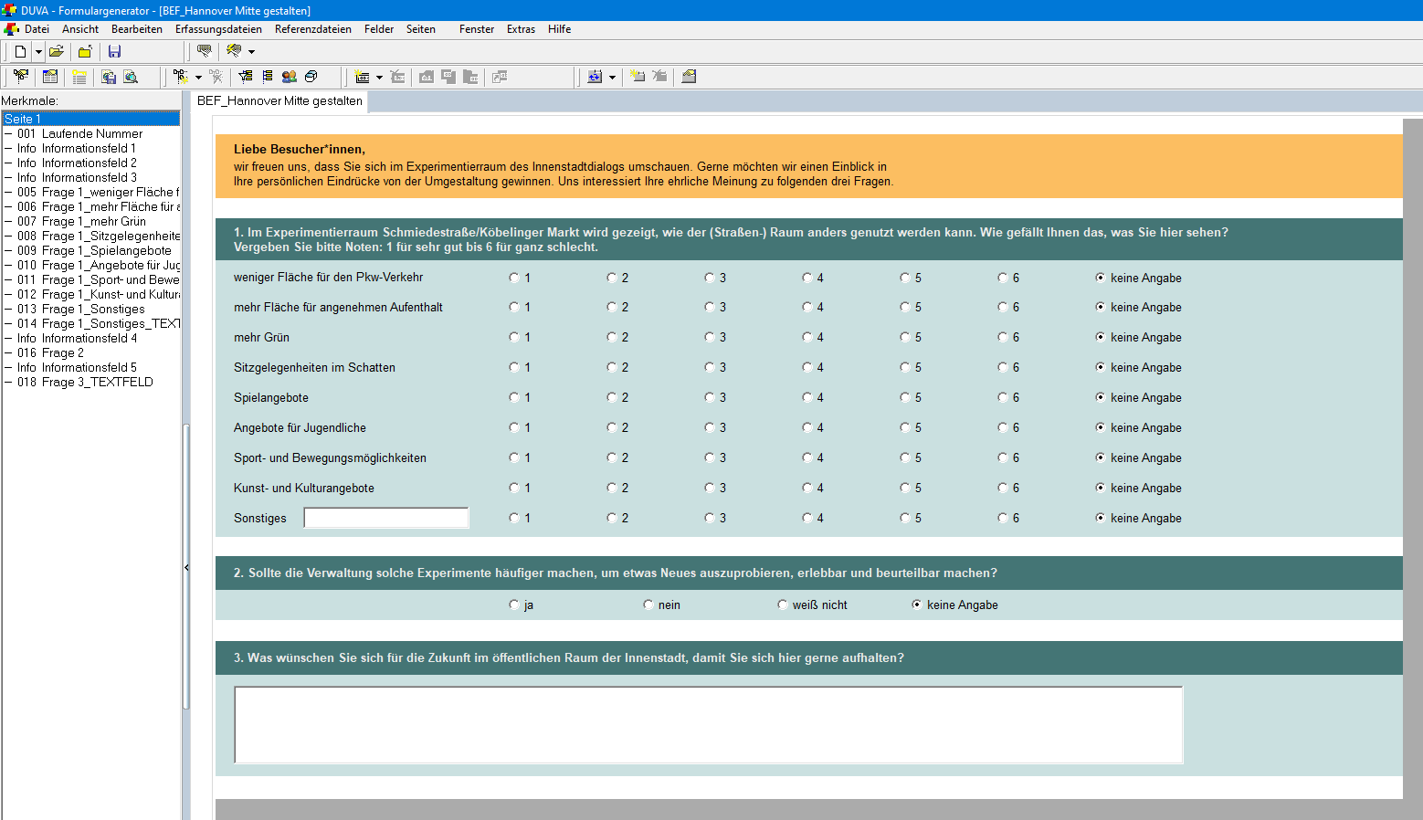Viewport: 1423px width, 820px height.
Task: Open the Erfassungsdateien menu
Action: pos(218,29)
